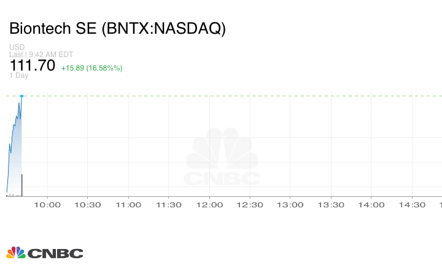442x276 pixels.
Task: Click the 10:30 time axis label
Action: pyautogui.click(x=87, y=205)
